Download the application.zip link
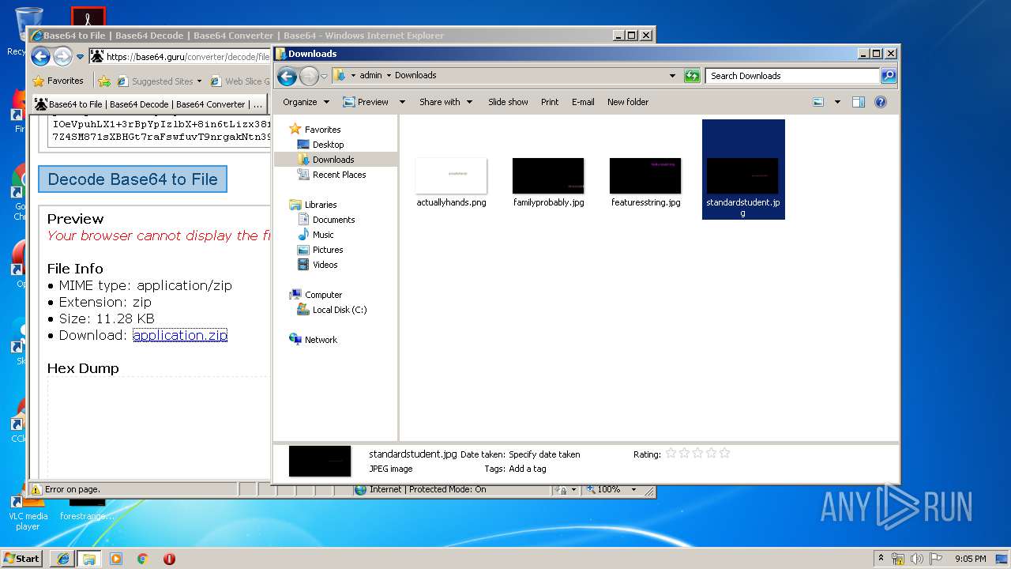 click(x=180, y=335)
